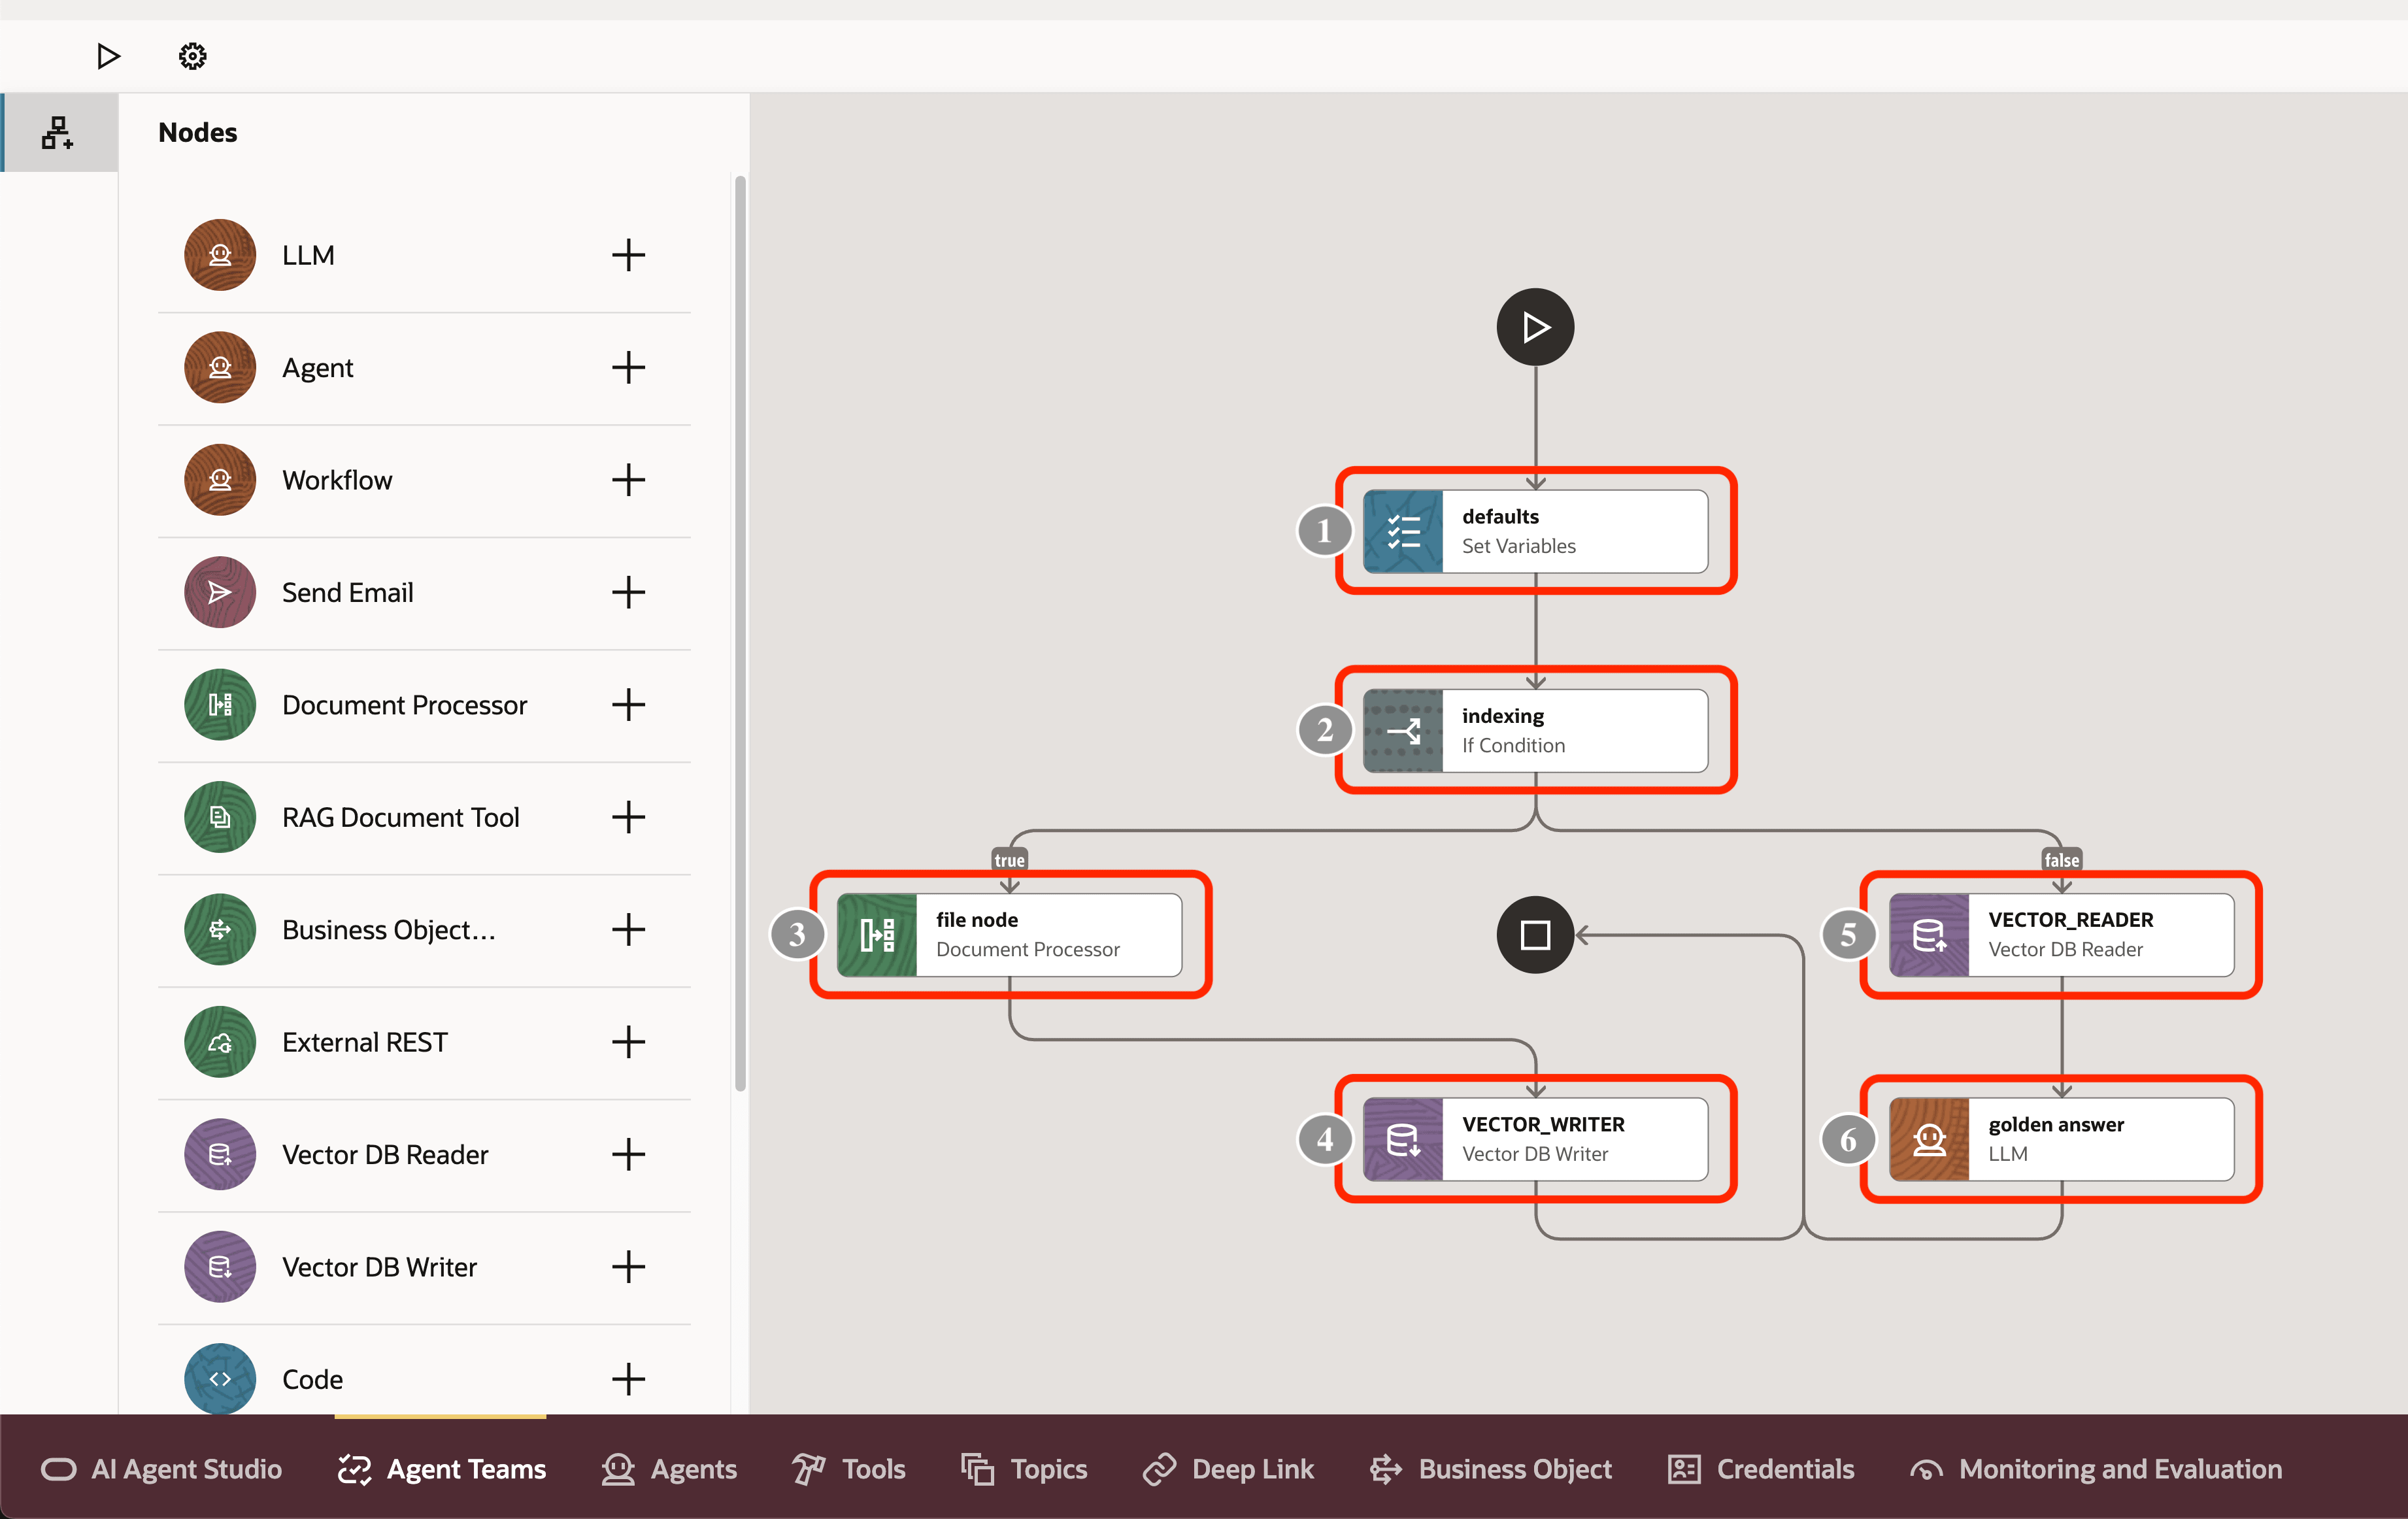The image size is (2408, 1519).
Task: Select the defaults Set Variables node
Action: click(1535, 531)
